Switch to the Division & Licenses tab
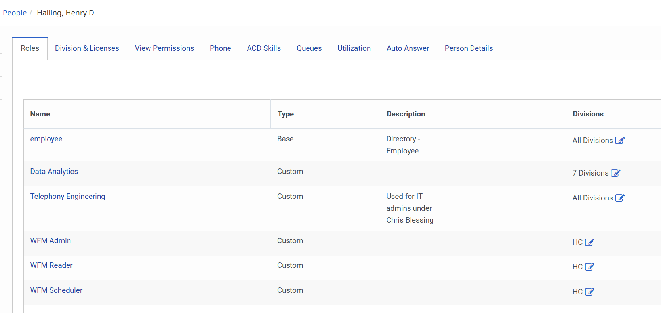Viewport: 661px width, 313px height. click(x=87, y=48)
